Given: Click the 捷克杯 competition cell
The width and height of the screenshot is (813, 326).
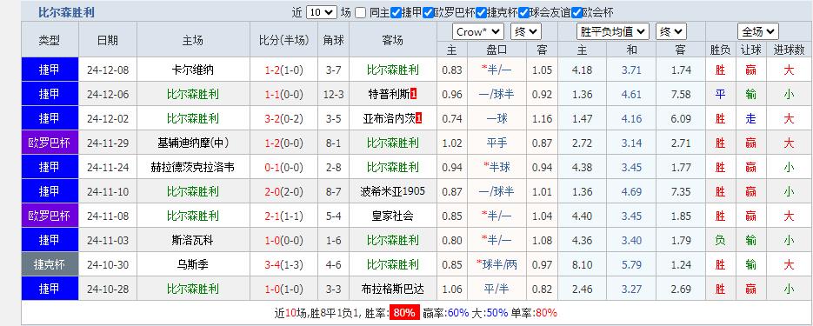Looking at the screenshot, I should click(x=50, y=264).
